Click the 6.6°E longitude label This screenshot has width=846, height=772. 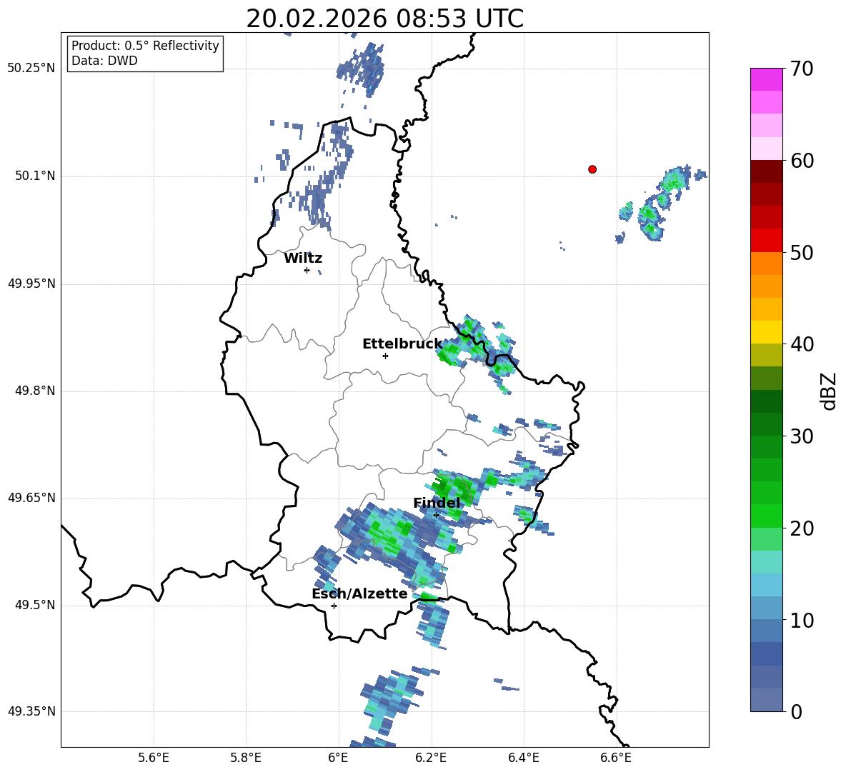tap(616, 758)
